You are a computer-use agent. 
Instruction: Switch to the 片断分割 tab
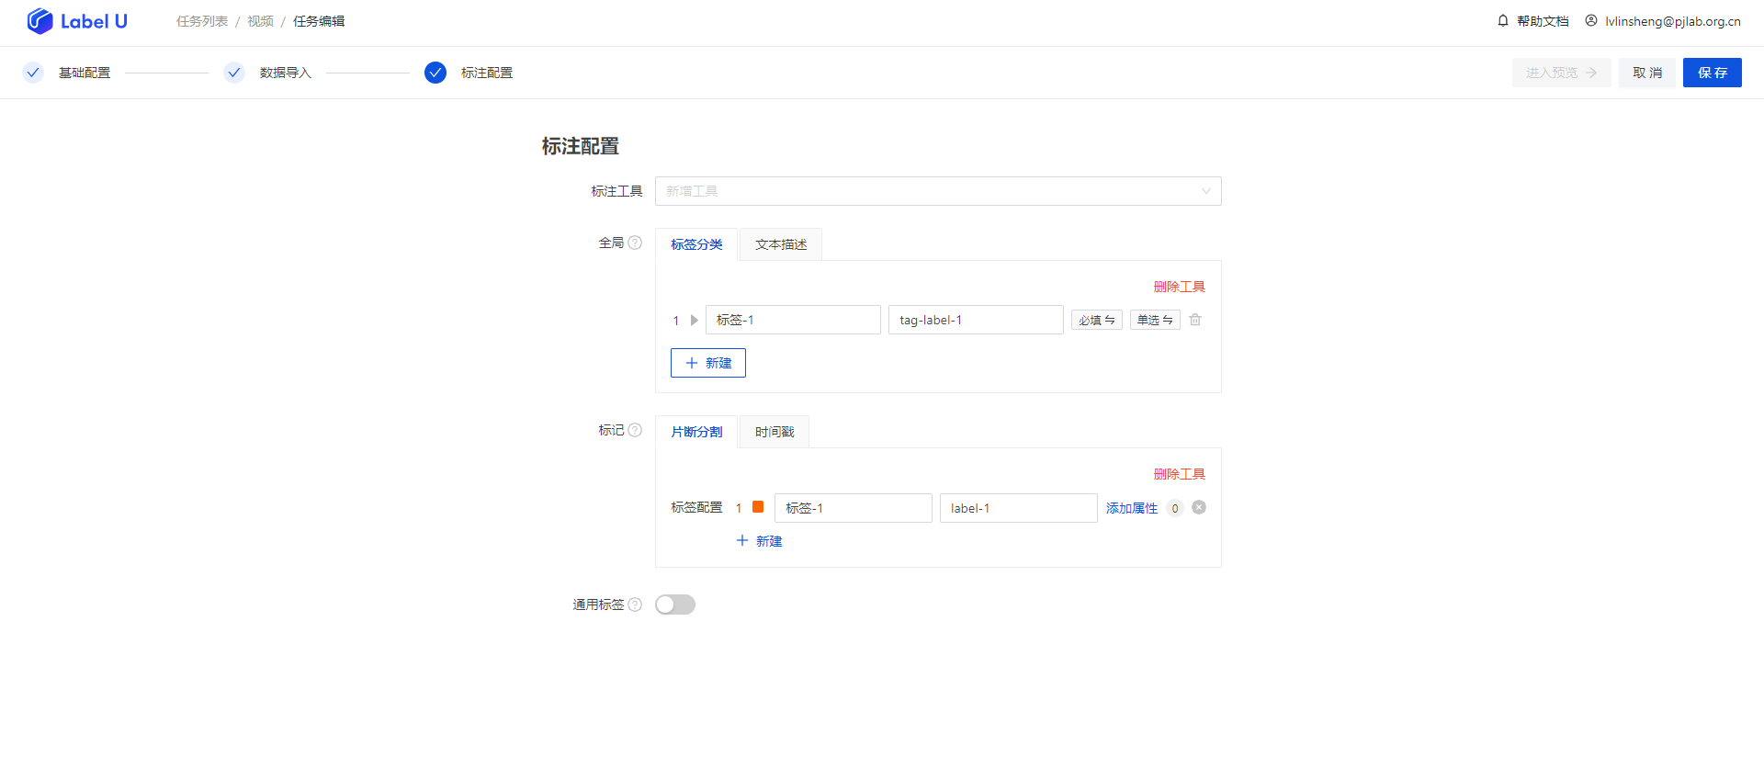click(696, 432)
